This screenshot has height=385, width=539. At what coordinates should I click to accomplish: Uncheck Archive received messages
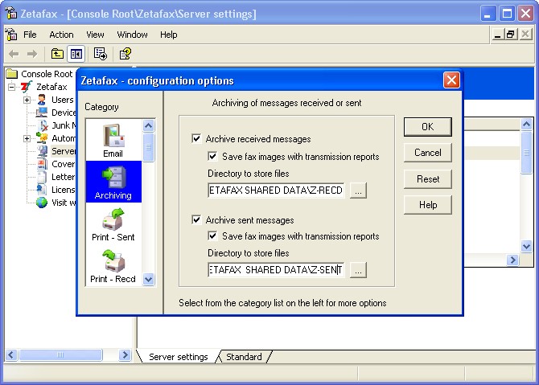point(196,139)
